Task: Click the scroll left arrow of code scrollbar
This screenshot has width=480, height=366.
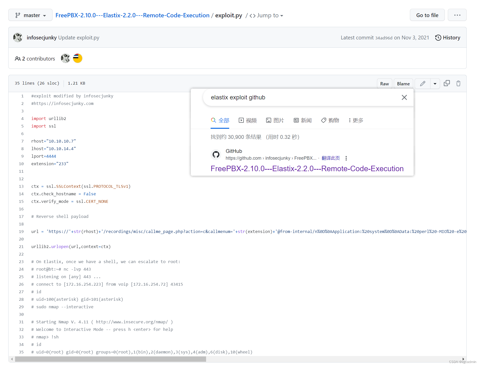Action: coord(12,359)
